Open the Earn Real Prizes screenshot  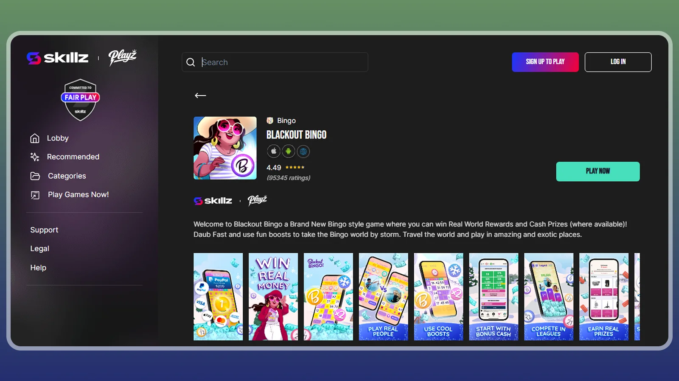604,297
